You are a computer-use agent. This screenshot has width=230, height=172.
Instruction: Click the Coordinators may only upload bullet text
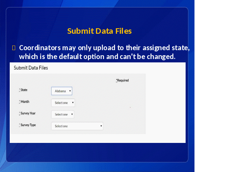(x=104, y=52)
